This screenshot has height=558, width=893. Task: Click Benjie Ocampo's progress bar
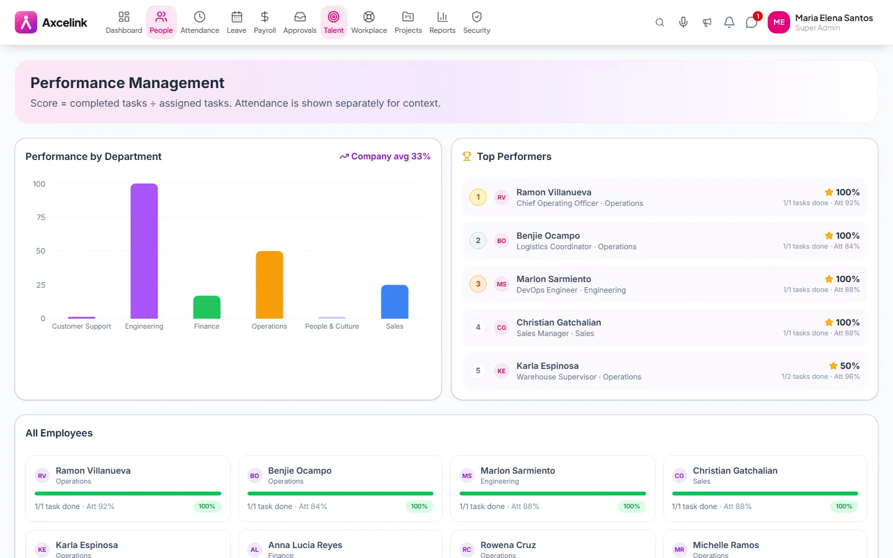pyautogui.click(x=340, y=494)
